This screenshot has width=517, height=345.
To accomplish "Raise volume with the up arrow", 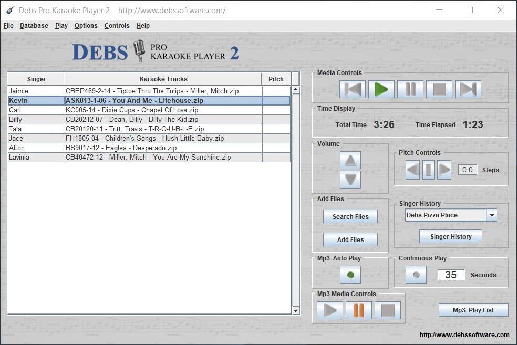I will tap(350, 161).
